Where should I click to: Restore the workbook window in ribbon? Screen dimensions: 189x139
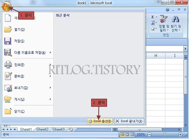pyautogui.click(x=179, y=10)
